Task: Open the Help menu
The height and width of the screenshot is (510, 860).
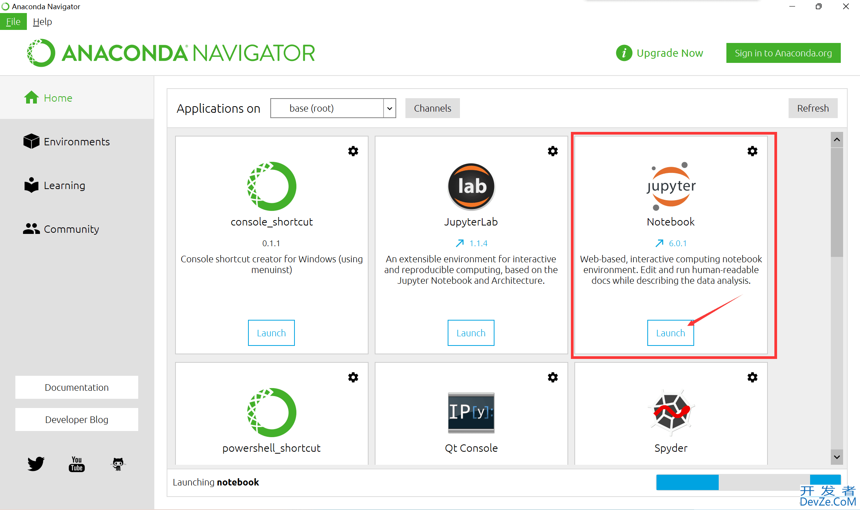Action: point(42,21)
